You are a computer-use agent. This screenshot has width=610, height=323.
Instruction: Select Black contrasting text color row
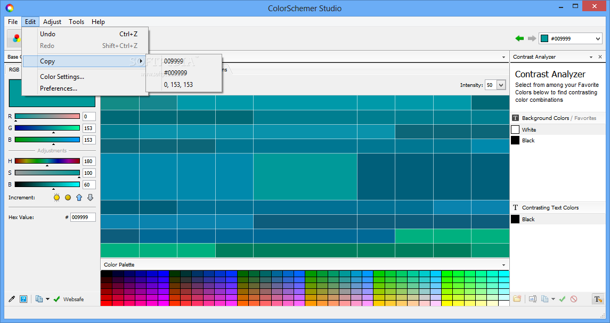(x=558, y=219)
